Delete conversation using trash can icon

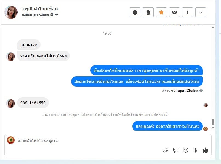click(148, 12)
